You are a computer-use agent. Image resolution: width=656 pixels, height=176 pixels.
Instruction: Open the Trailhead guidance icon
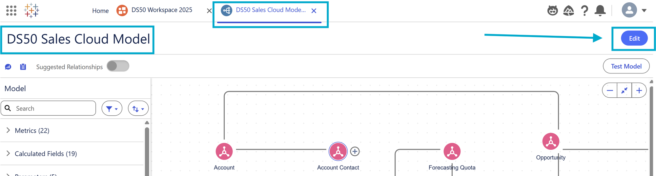569,10
